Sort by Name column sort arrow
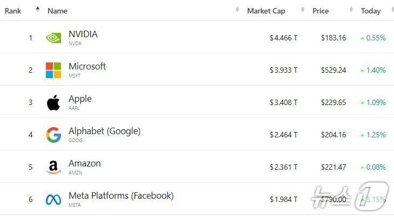 pos(237,10)
